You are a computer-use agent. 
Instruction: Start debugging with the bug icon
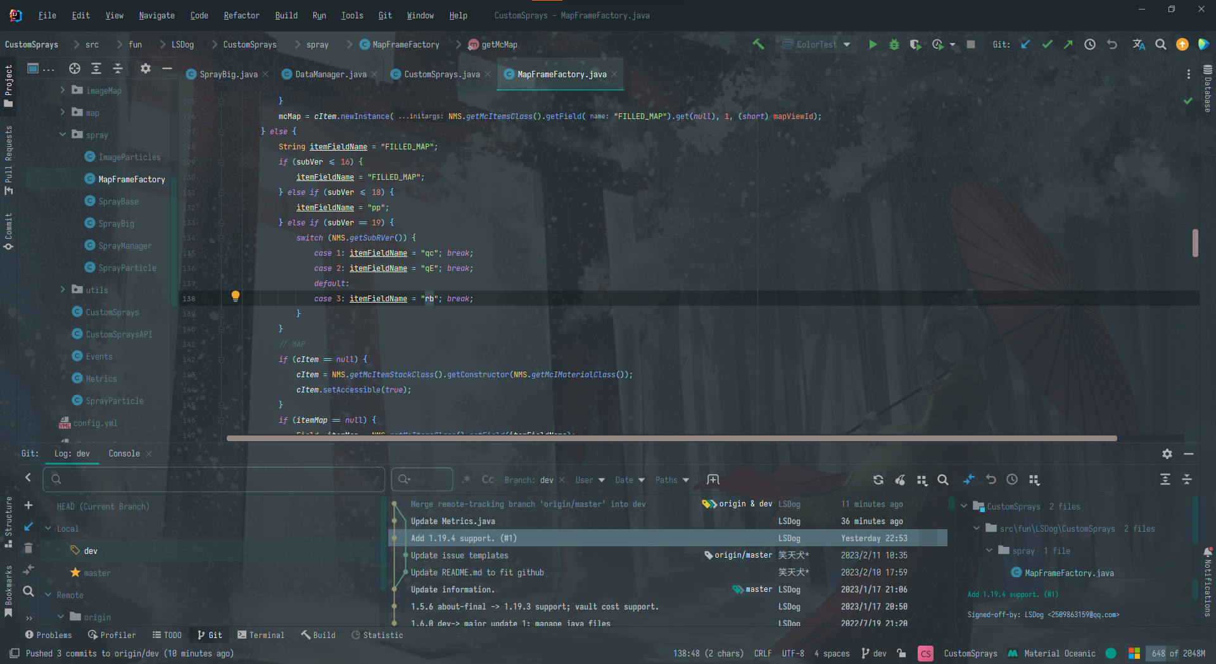894,44
